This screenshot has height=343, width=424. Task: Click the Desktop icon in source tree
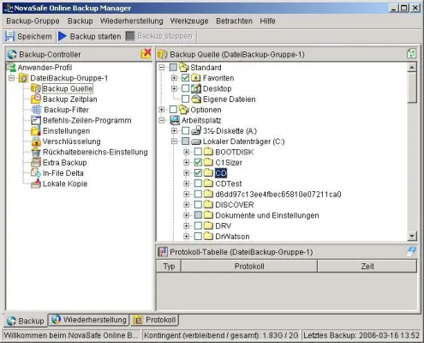[196, 88]
